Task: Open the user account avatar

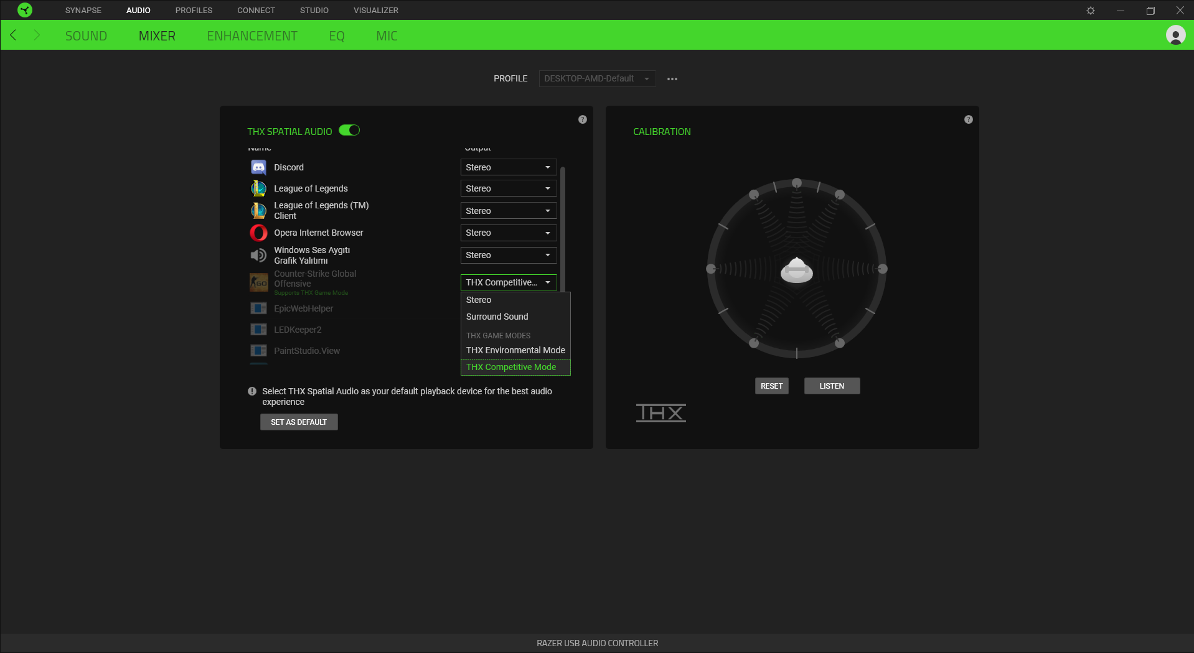Action: (x=1175, y=35)
